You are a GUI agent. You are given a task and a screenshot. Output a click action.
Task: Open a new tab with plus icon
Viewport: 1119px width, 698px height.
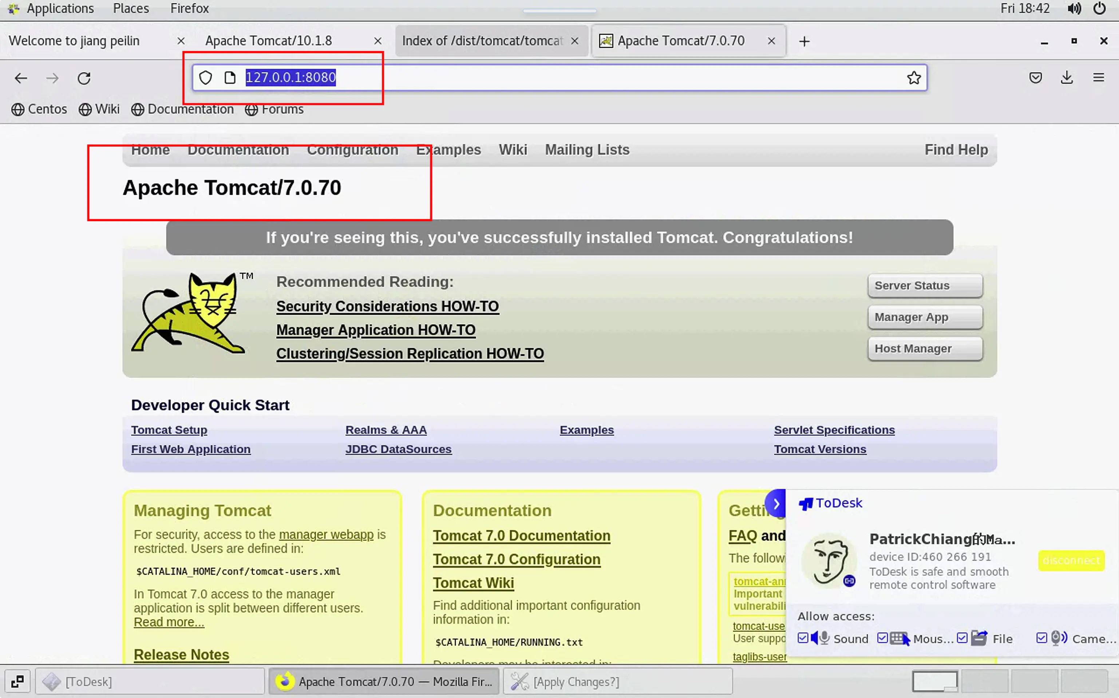click(x=804, y=41)
